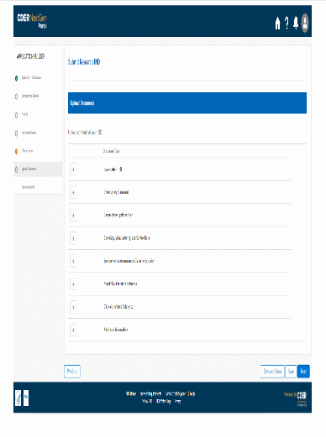Open the user profile avatar menu
This screenshot has width=326, height=437.
(305, 23)
